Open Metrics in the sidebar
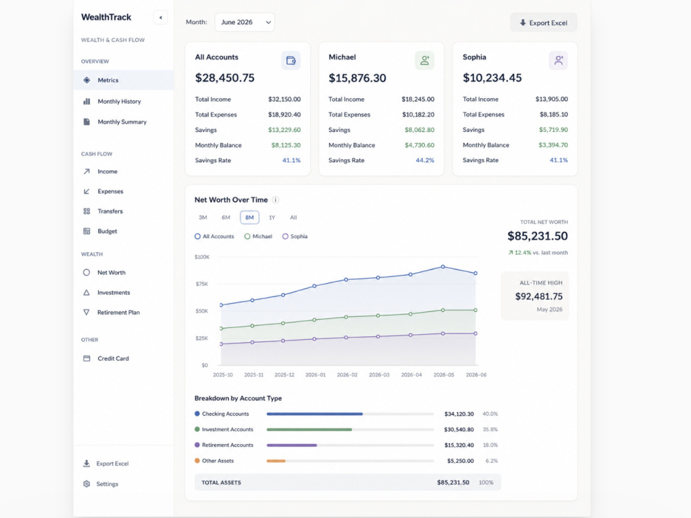This screenshot has height=518, width=691. (x=124, y=80)
